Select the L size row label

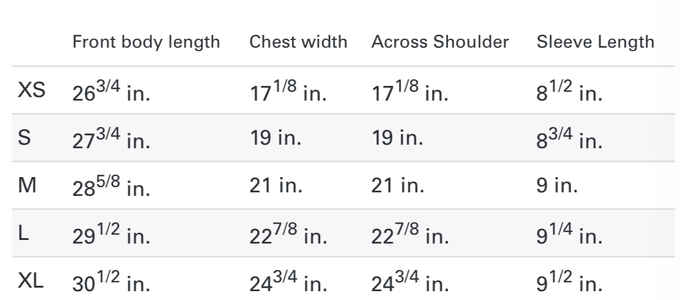coord(24,234)
